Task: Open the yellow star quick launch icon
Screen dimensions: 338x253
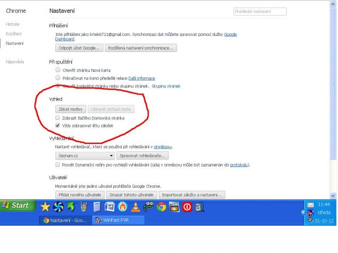Action: pyautogui.click(x=45, y=207)
